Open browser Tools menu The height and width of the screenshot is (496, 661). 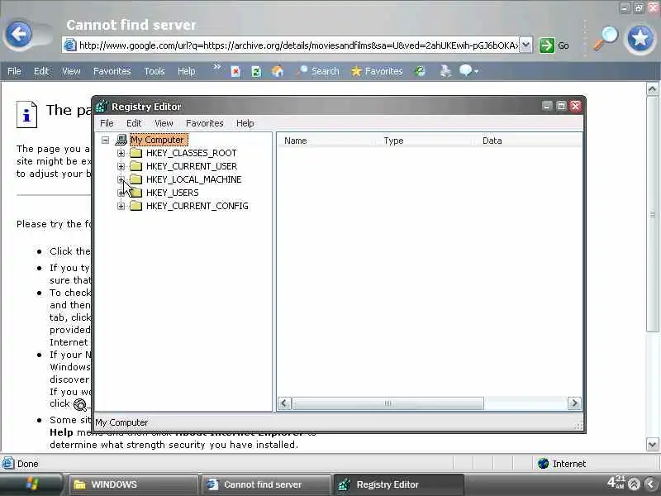pyautogui.click(x=155, y=71)
